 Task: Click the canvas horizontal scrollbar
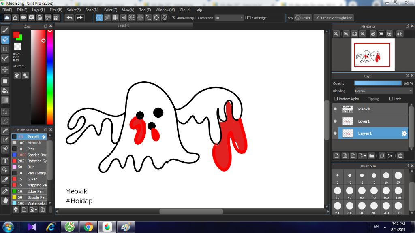tap(191, 212)
